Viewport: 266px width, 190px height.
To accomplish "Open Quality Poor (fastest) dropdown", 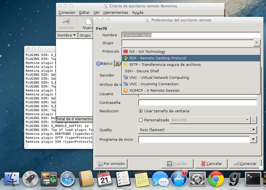I will click(x=198, y=130).
